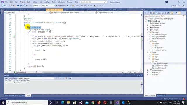Open the Extensions menu
Viewport: 187px width, 105px height.
click(x=61, y=2)
